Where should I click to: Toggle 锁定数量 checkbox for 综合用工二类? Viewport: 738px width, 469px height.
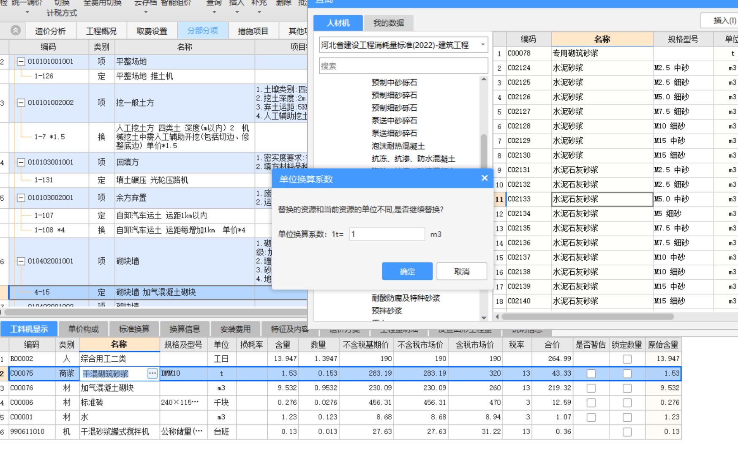627,359
